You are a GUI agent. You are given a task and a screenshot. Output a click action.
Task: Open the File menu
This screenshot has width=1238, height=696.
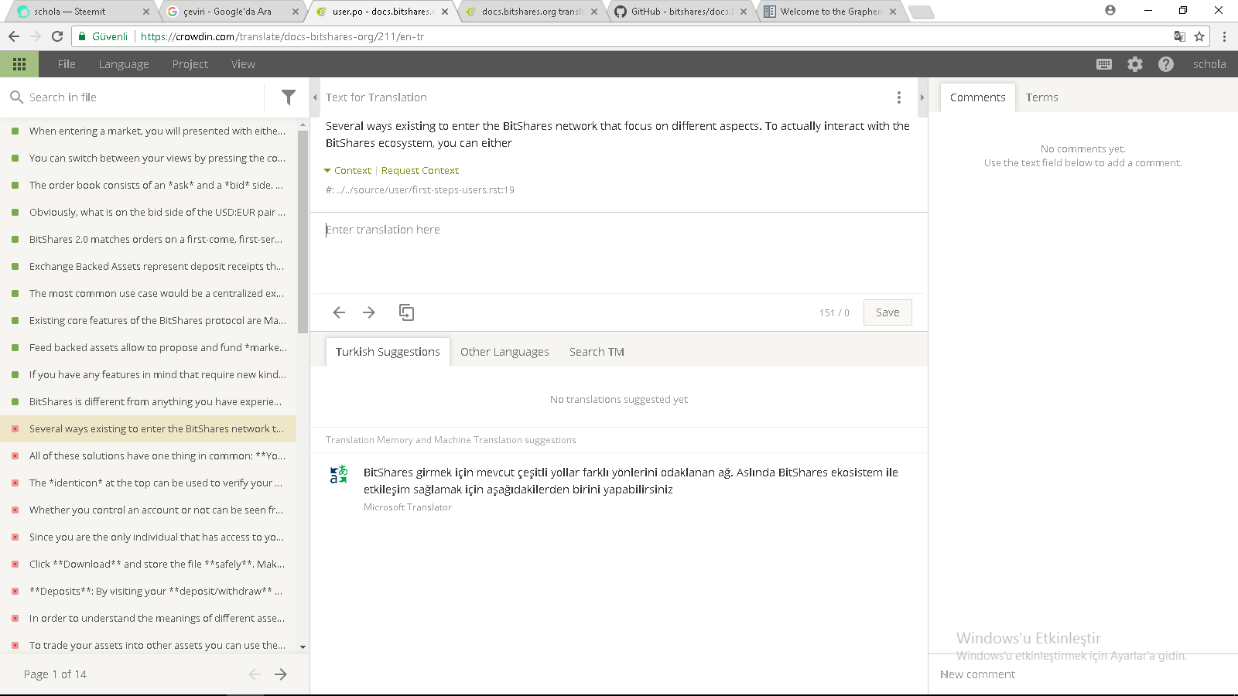click(67, 64)
